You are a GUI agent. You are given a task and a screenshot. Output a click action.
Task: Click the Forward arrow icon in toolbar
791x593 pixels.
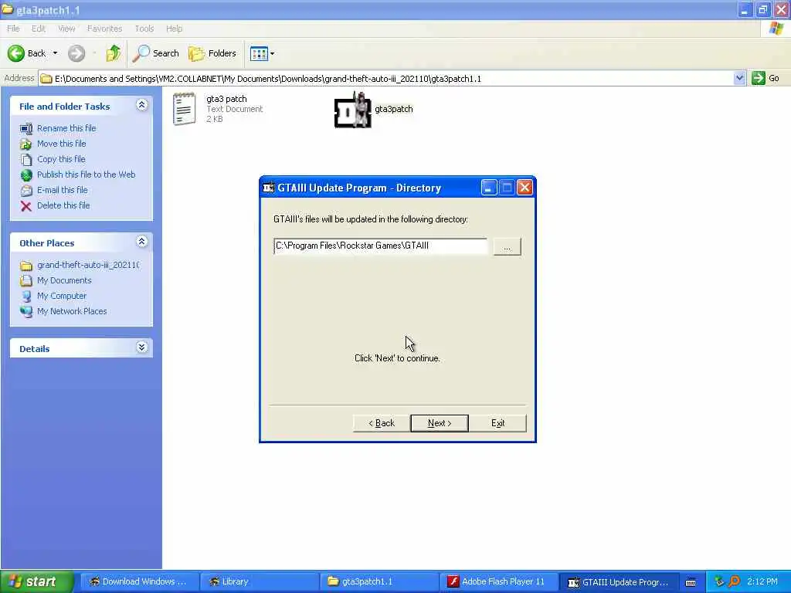(x=76, y=53)
